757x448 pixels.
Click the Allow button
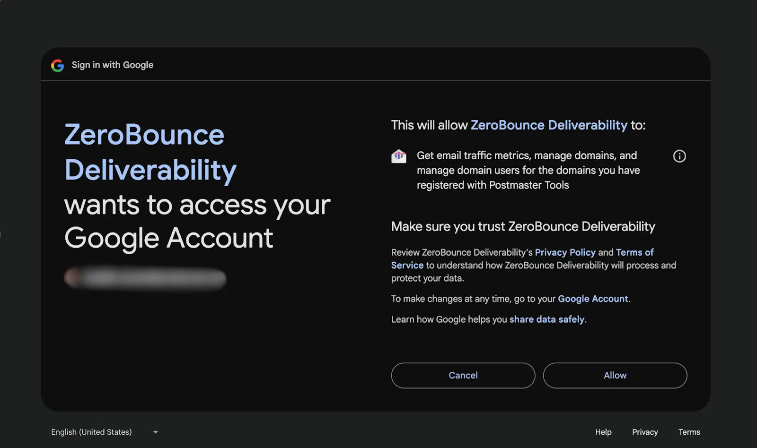pos(615,375)
